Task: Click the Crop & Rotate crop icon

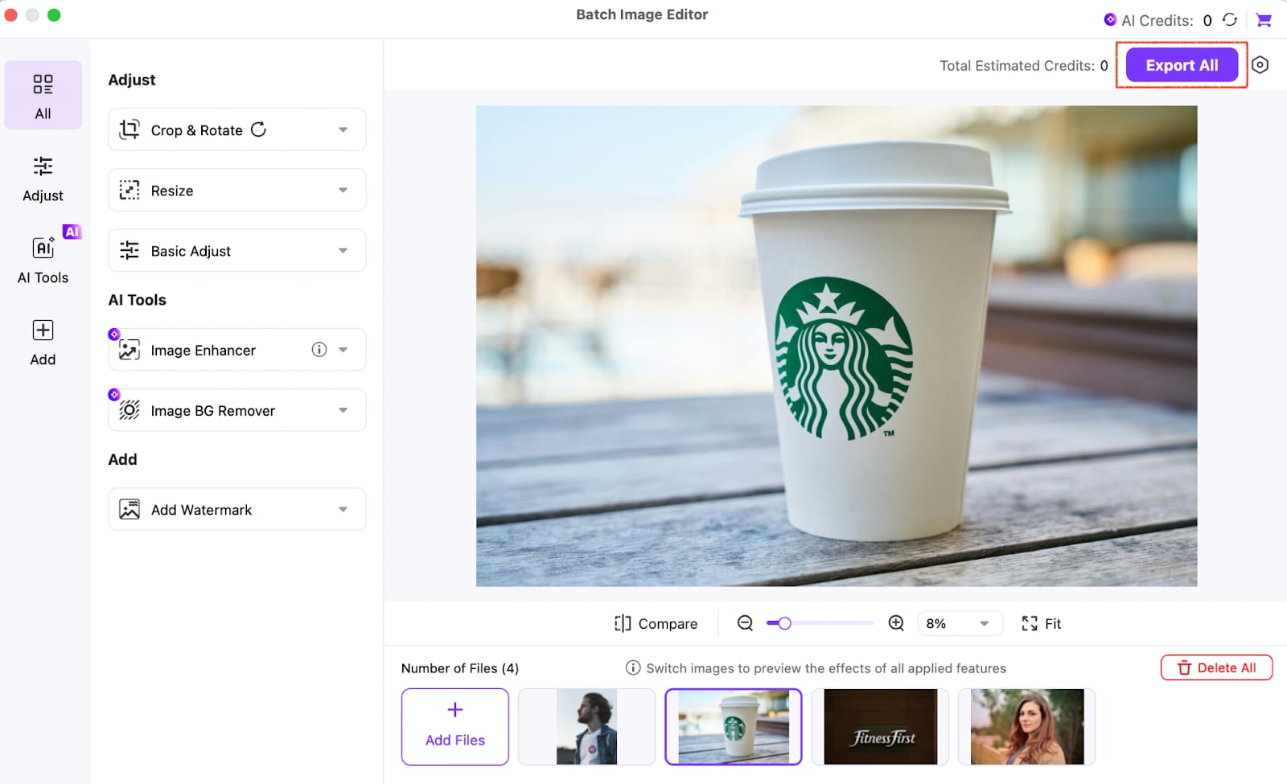Action: [x=130, y=129]
